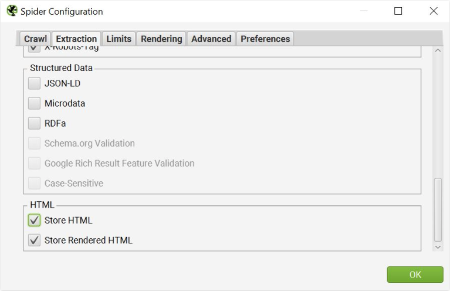
Task: Close the Spider Configuration dialog
Action: click(x=434, y=11)
